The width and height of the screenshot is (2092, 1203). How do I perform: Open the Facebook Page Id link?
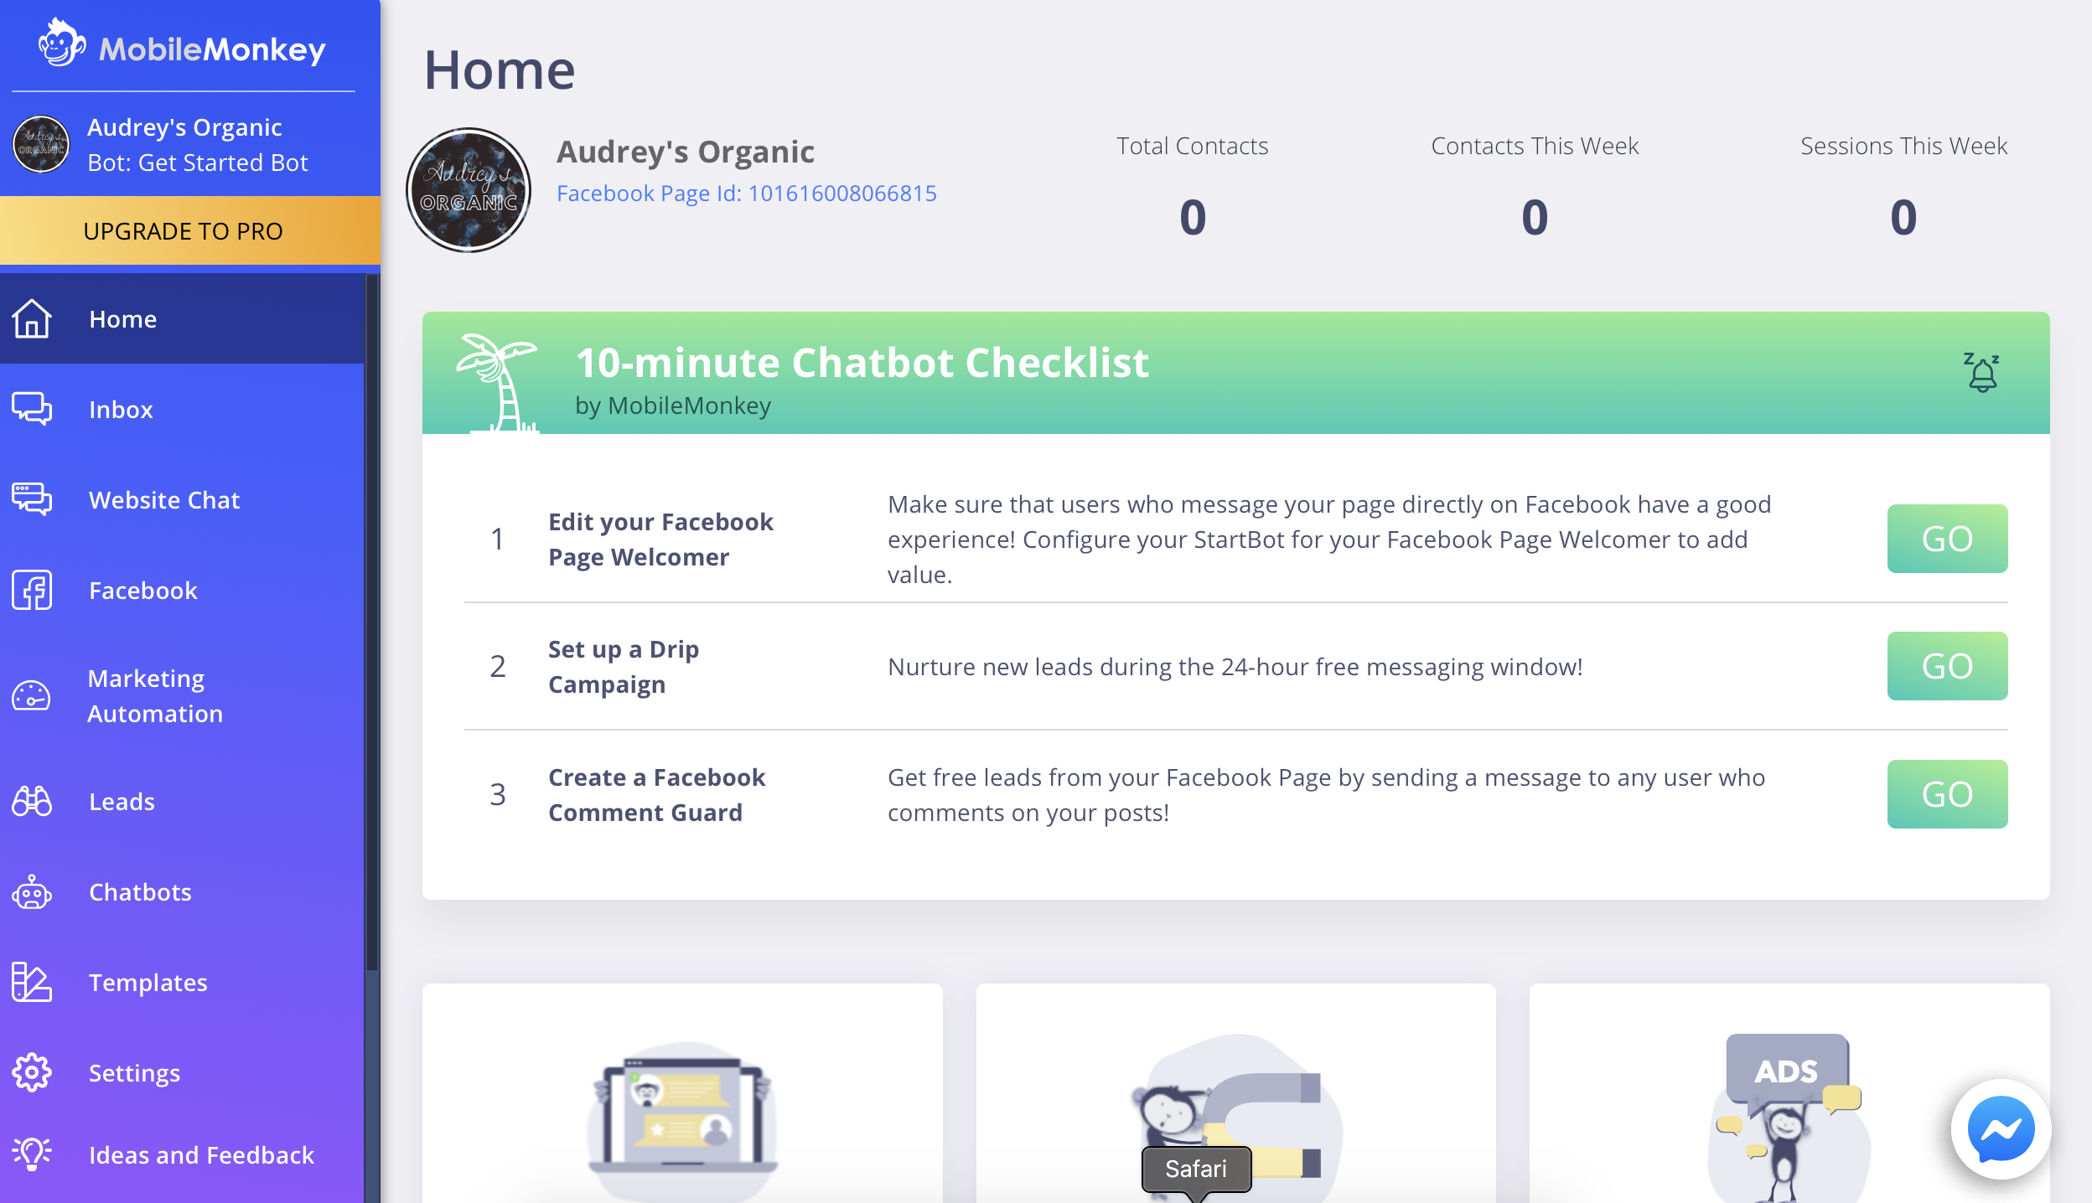[x=746, y=194]
